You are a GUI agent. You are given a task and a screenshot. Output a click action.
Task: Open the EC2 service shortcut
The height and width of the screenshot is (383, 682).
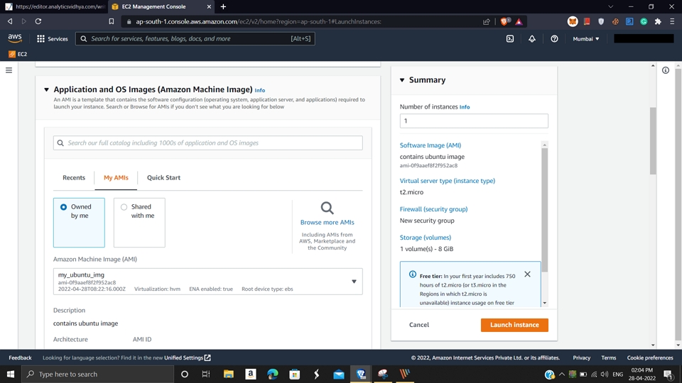coord(18,54)
